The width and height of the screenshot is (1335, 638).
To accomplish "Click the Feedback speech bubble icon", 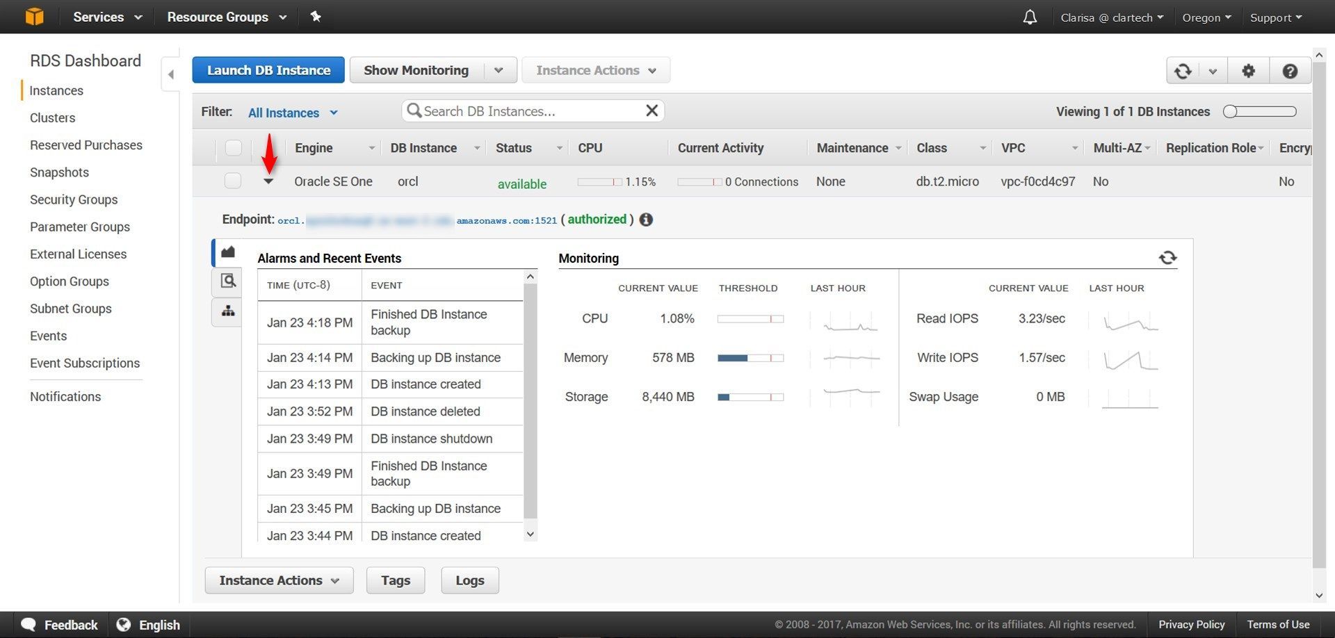I will click(29, 624).
